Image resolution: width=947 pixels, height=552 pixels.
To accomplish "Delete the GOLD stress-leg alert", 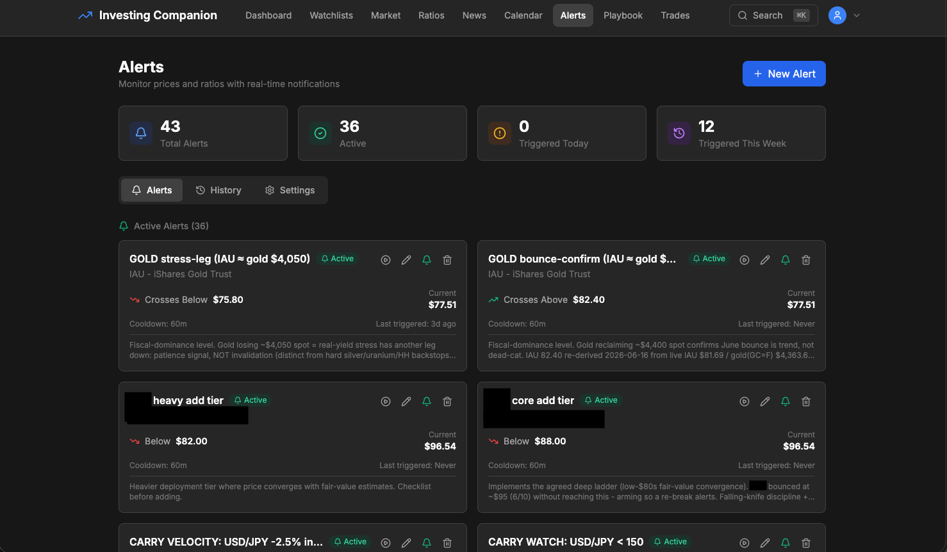I will (x=447, y=260).
